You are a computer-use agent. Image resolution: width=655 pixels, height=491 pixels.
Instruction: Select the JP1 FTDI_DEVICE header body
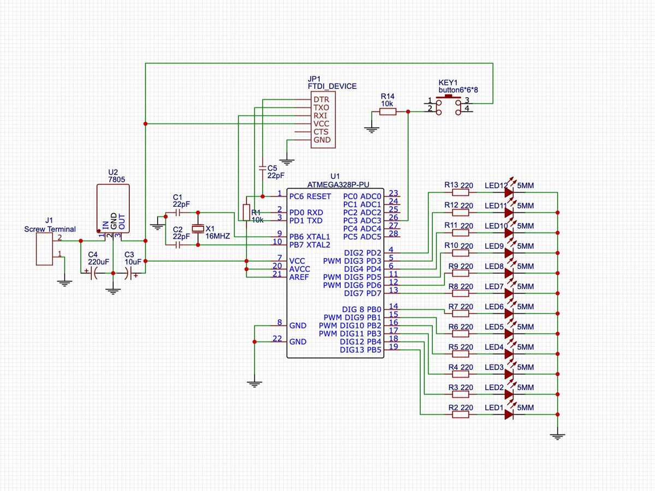pyautogui.click(x=323, y=120)
